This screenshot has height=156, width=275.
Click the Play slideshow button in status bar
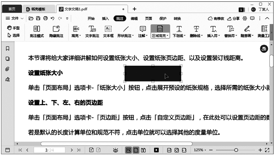pos(156,150)
